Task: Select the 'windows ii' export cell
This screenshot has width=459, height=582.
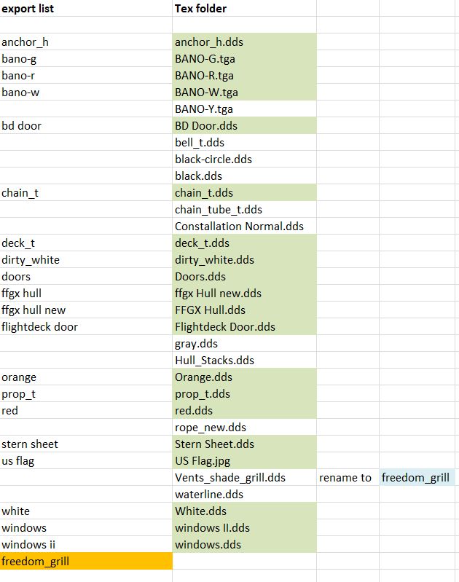Action: (86, 545)
